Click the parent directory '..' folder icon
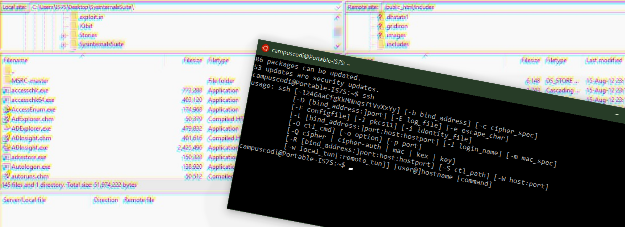 pos(6,71)
